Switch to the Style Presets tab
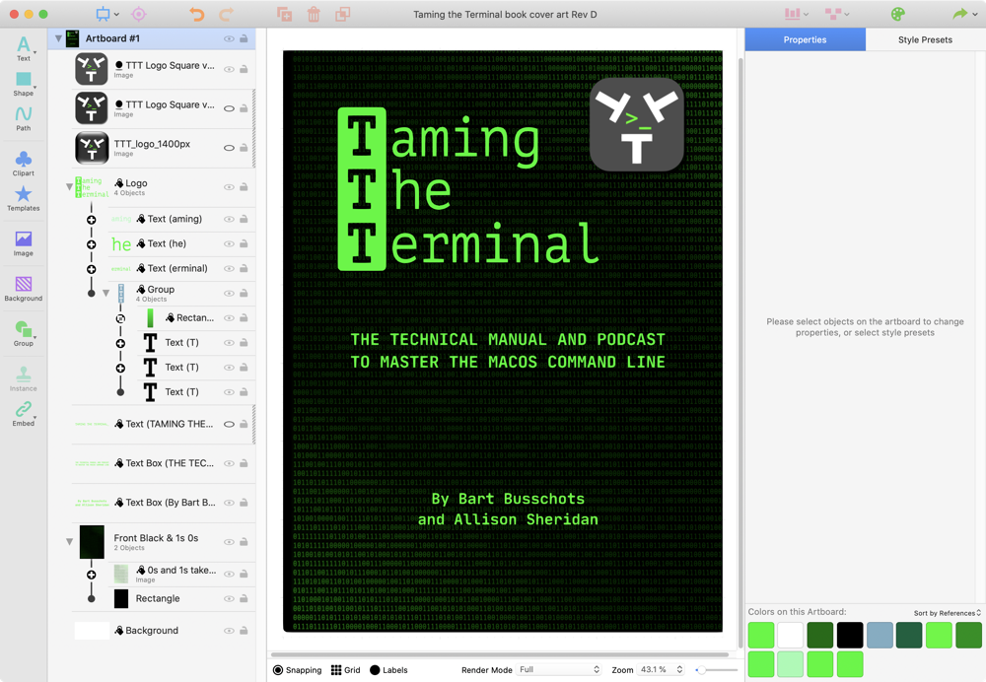Image resolution: width=986 pixels, height=682 pixels. pyautogui.click(x=925, y=39)
